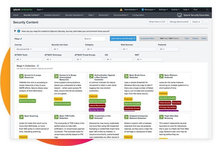Viewport: 222px width, 146px height.
Task: Click green arrow icon on Endpoint Uncleaned Malware Detection
Action: tap(126, 117)
